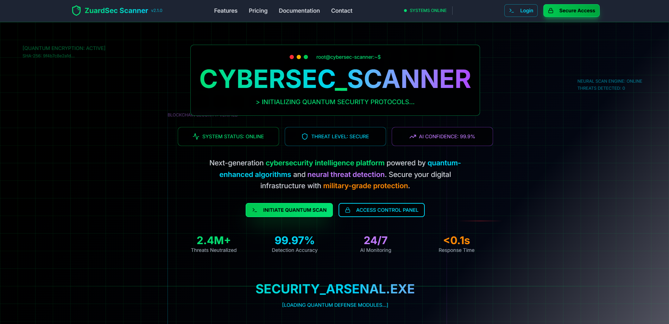Viewport: 669px width, 324px height.
Task: Open the Documentation menu item
Action: (x=299, y=11)
